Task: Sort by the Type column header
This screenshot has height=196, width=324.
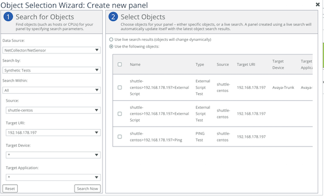Action: [x=200, y=64]
